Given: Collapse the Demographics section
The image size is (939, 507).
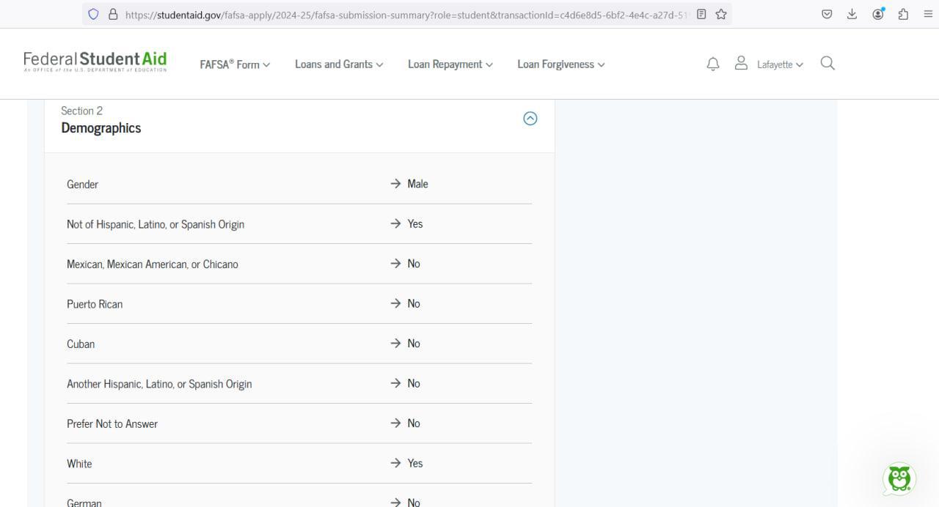Looking at the screenshot, I should point(530,119).
